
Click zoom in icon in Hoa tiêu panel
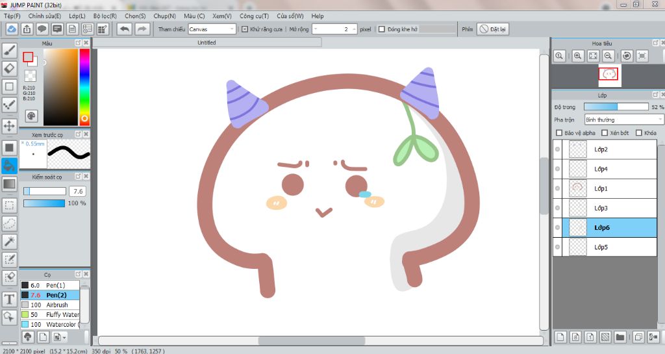[x=577, y=56]
